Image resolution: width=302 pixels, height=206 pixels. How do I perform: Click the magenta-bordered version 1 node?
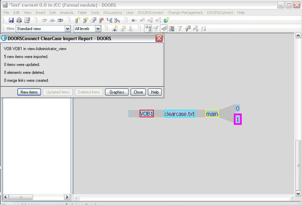237,119
